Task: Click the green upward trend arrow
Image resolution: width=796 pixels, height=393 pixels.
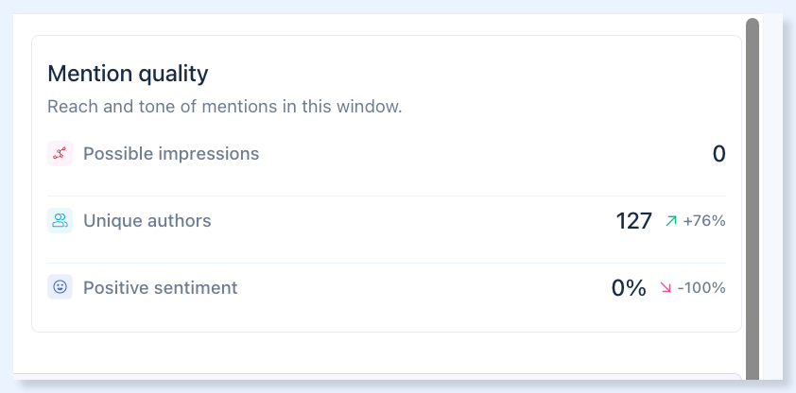Action: pyautogui.click(x=671, y=220)
